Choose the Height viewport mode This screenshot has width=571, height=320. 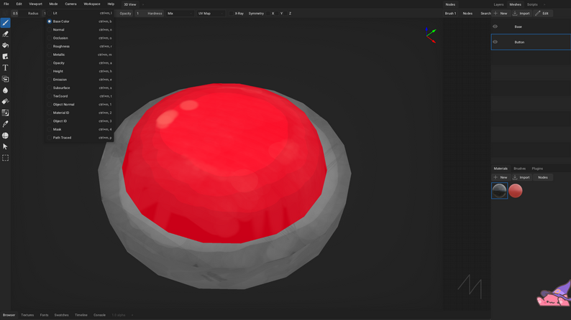point(79,72)
